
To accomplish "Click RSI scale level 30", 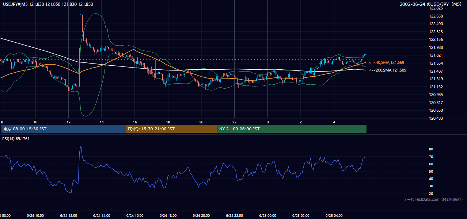I will [x=431, y=186].
